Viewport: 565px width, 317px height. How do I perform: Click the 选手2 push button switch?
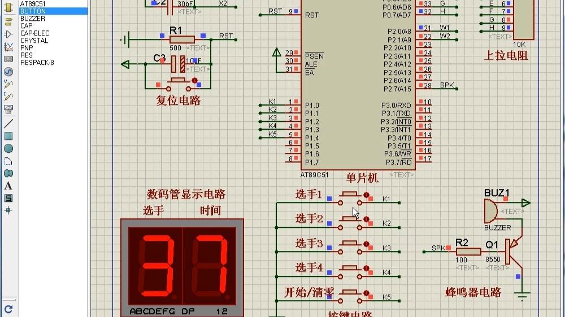(x=350, y=223)
